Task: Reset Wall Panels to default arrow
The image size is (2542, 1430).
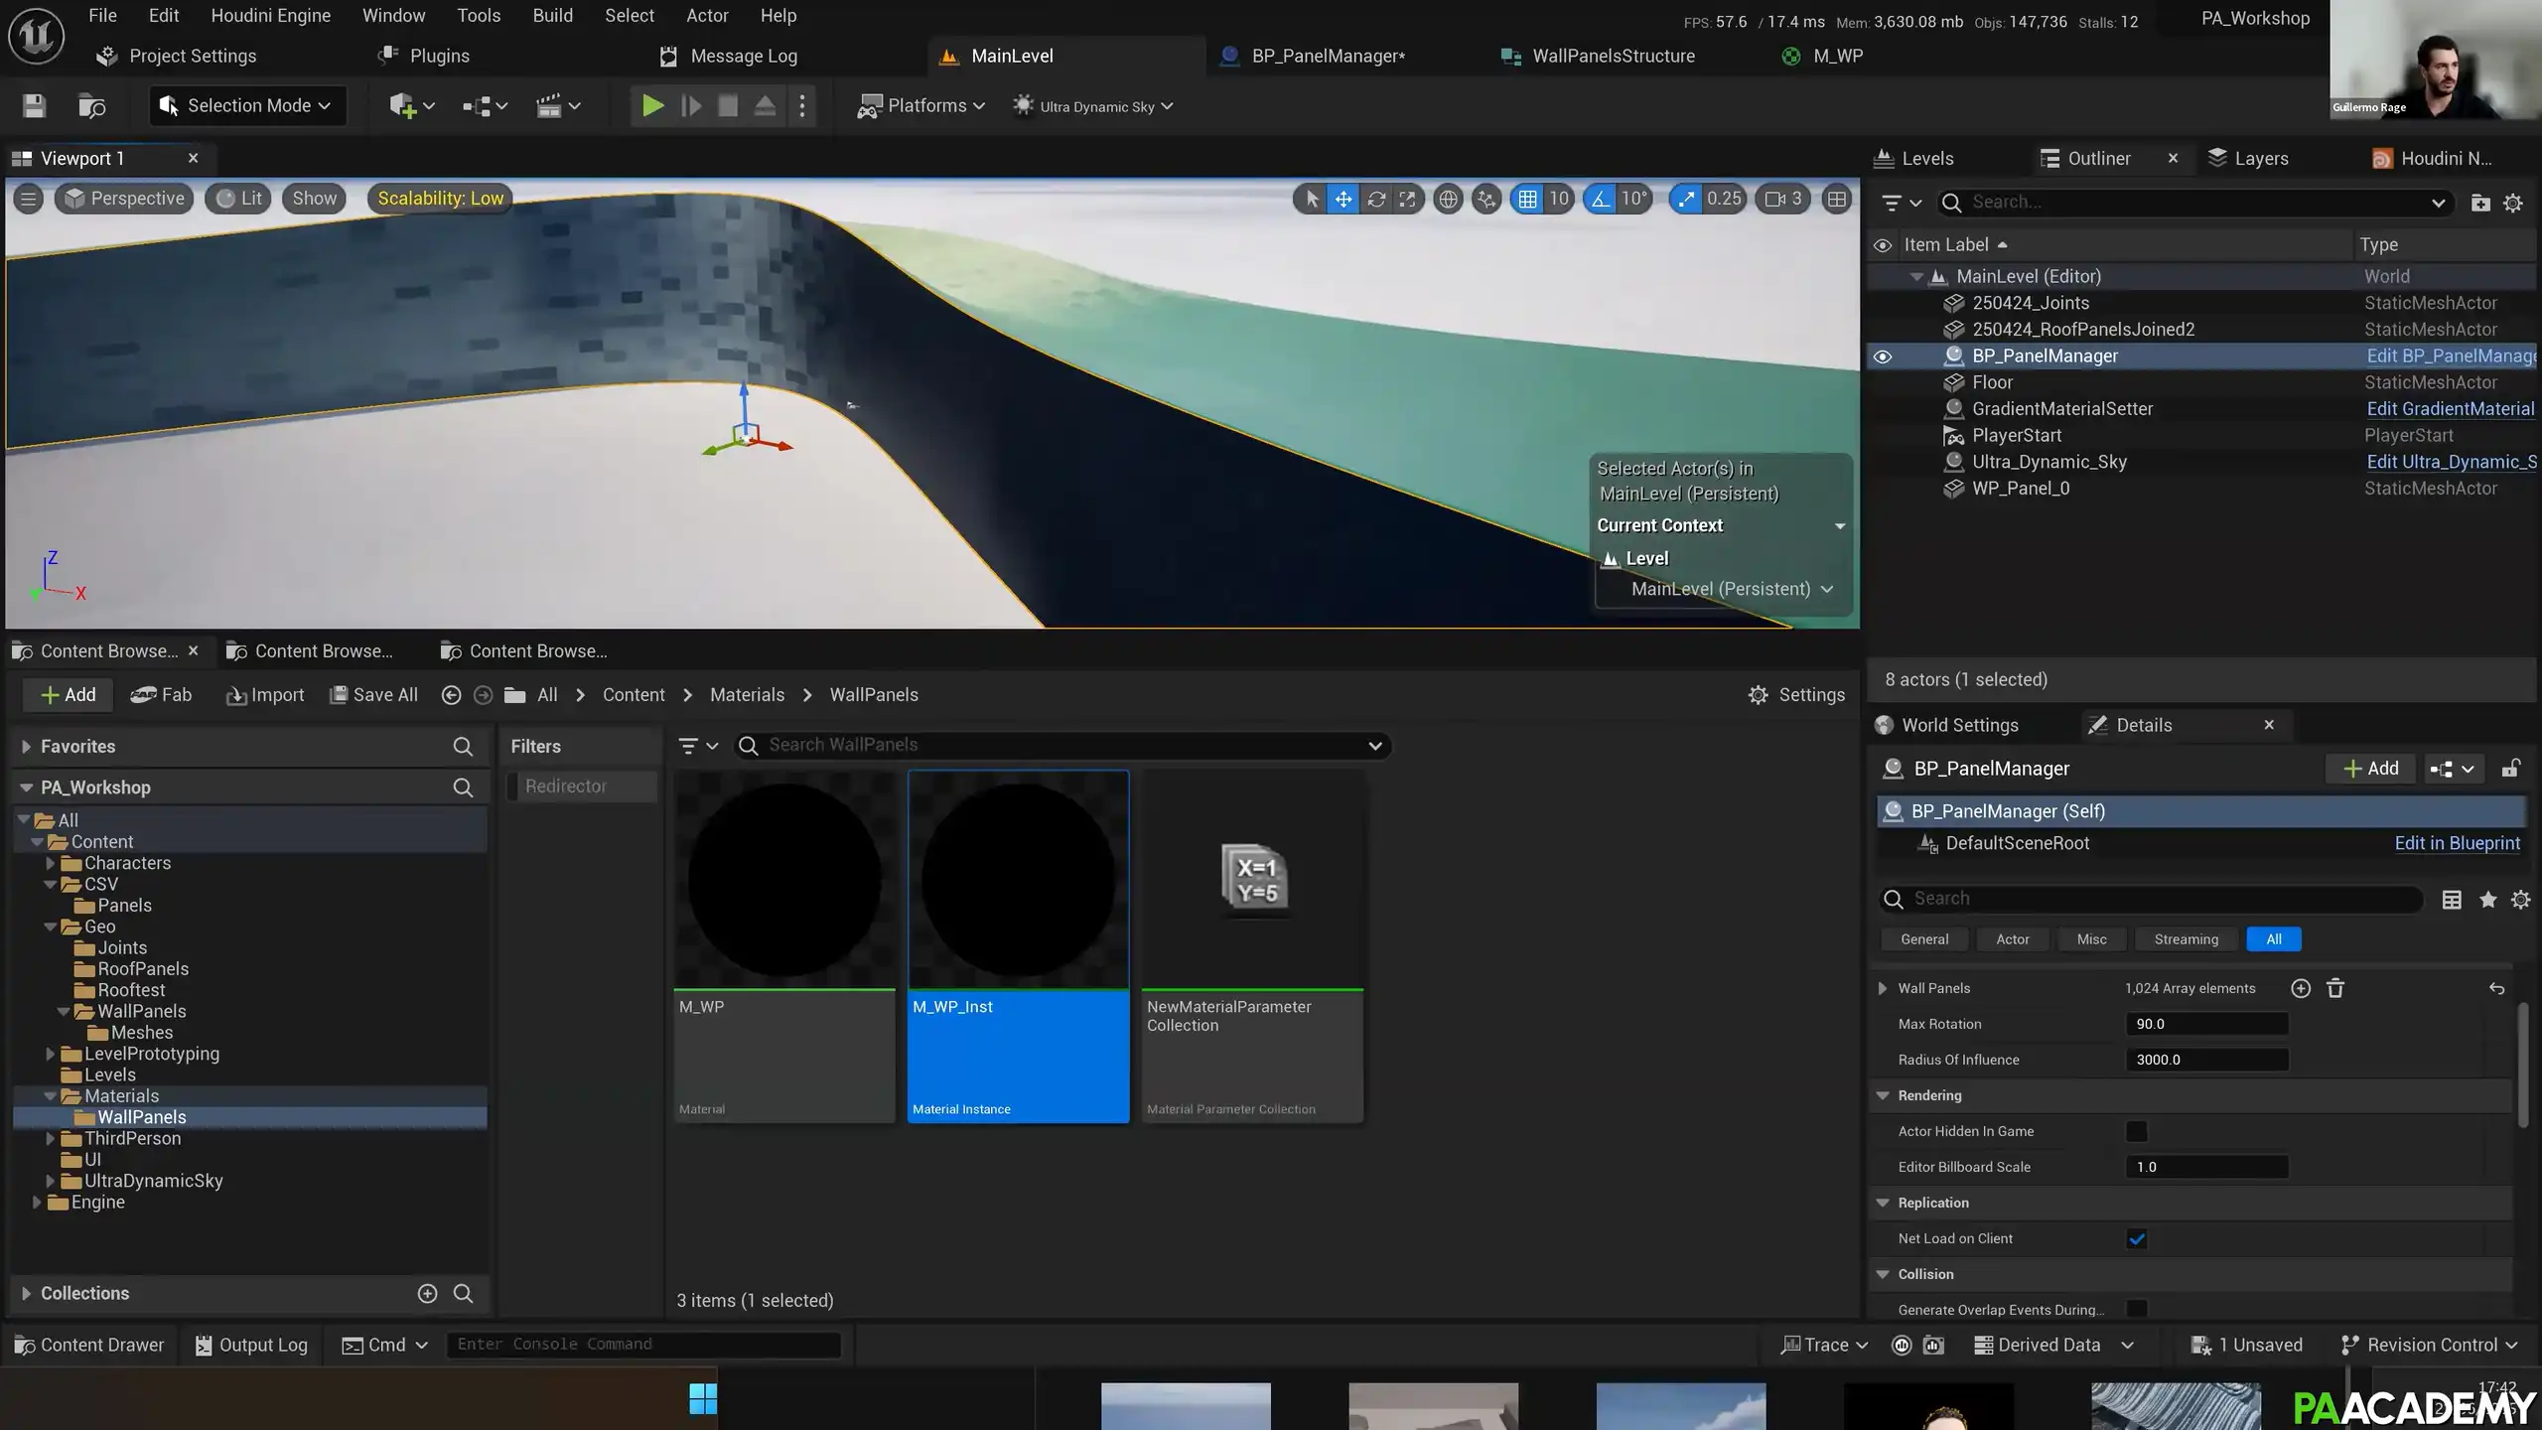Action: 2496,988
